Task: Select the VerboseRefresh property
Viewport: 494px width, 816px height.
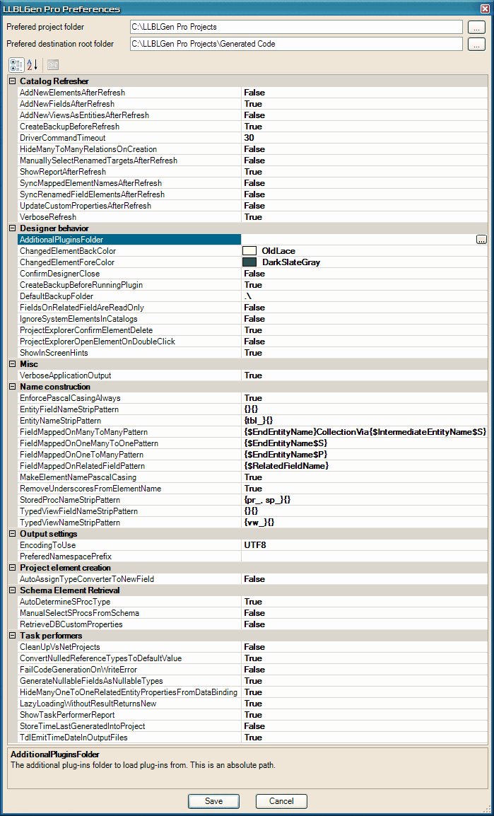Action: point(48,217)
